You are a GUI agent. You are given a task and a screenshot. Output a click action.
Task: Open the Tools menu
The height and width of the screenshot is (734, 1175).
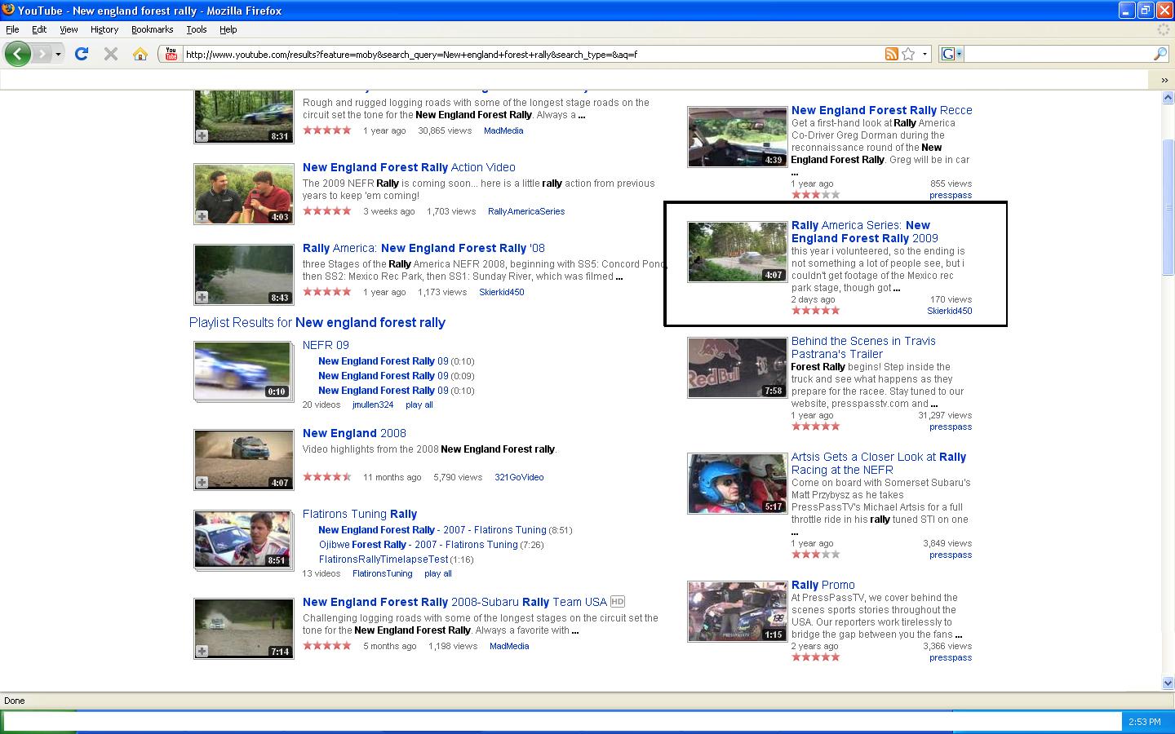coord(196,29)
